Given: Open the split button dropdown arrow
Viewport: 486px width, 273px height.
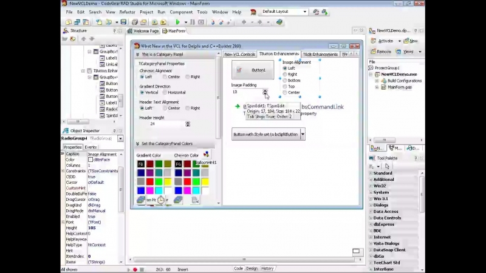Looking at the screenshot, I should pos(303,134).
